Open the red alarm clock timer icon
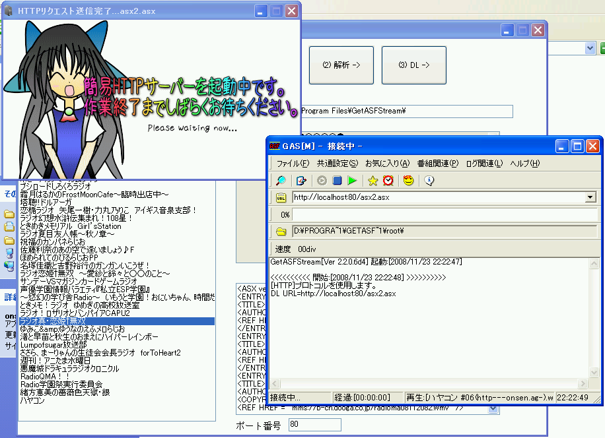Viewport: 605px width, 438px height. (388, 180)
